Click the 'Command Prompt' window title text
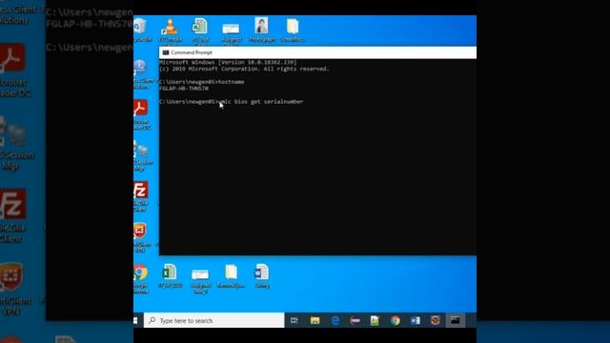The height and width of the screenshot is (343, 610). pyautogui.click(x=192, y=52)
